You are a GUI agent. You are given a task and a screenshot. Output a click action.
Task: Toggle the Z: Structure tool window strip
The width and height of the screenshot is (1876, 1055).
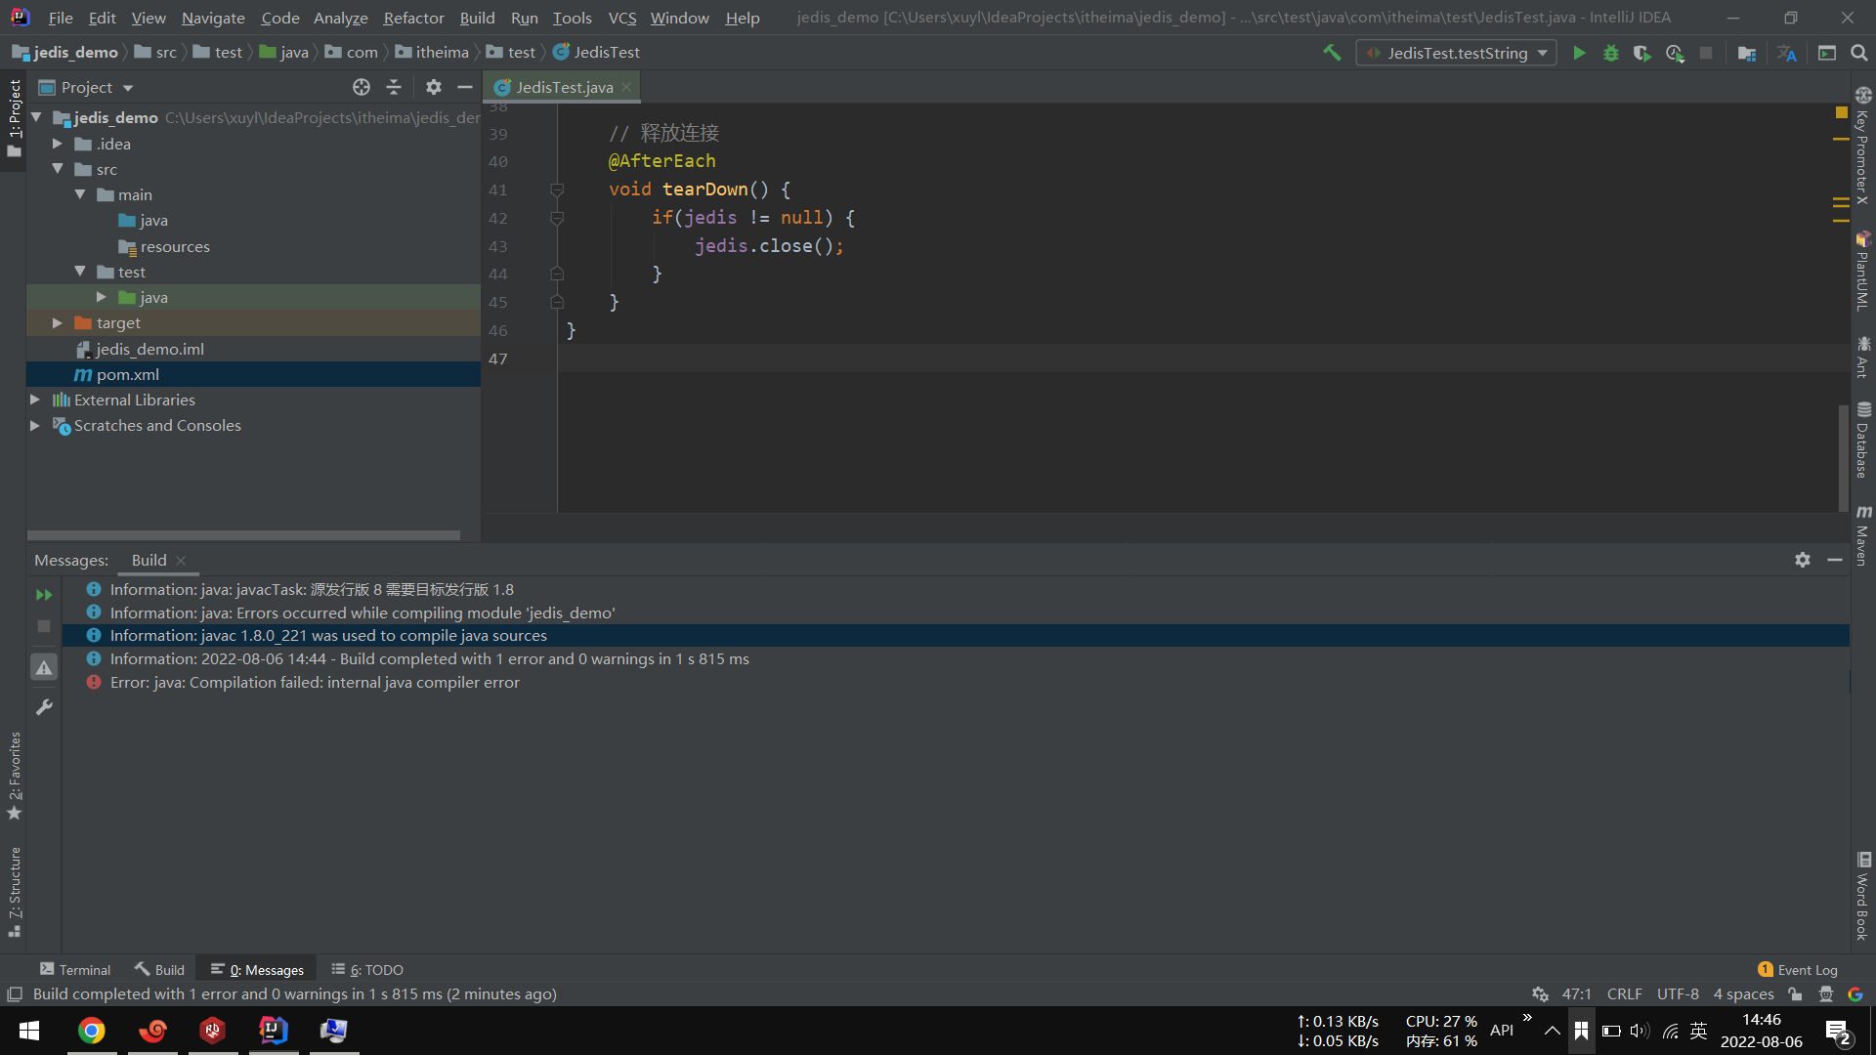[x=14, y=892]
